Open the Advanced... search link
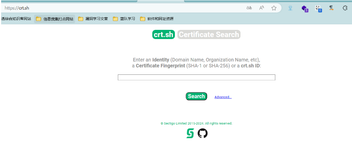This screenshot has width=352, height=147. click(x=223, y=97)
